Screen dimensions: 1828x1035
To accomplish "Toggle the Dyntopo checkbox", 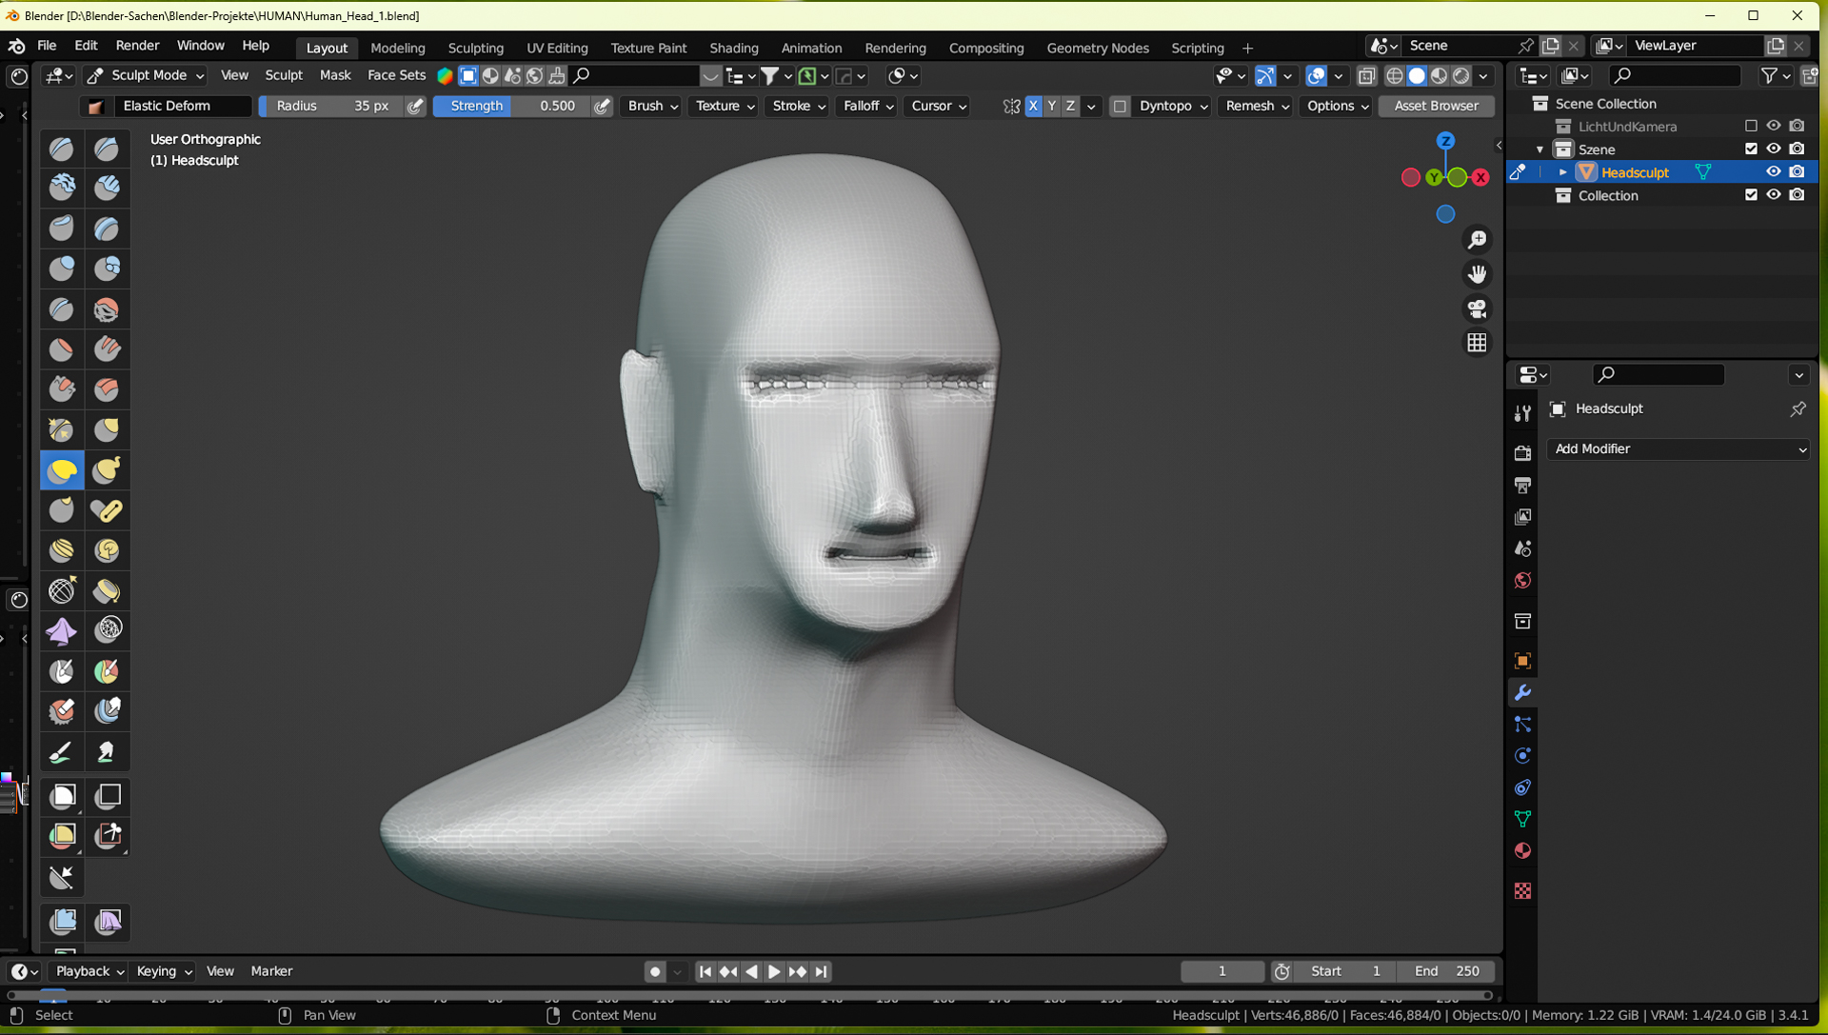I will (x=1120, y=106).
